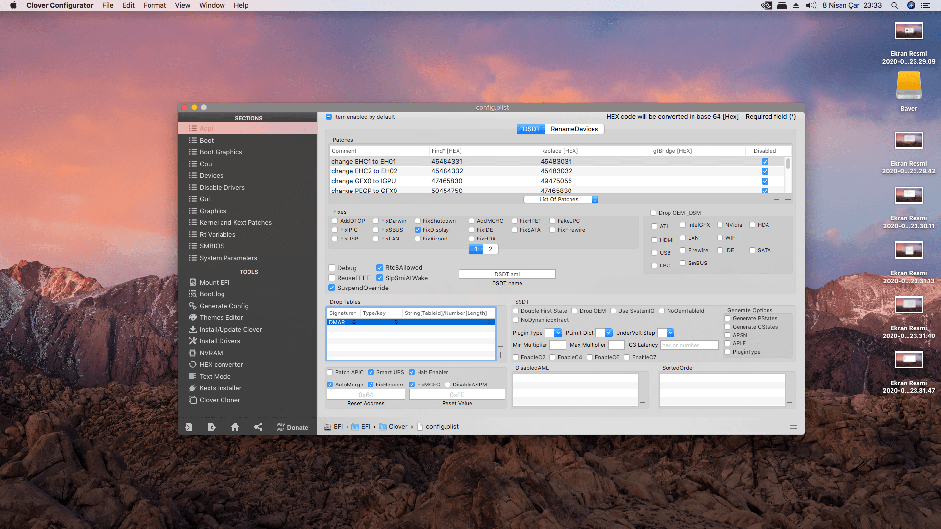Open the Spotlight search in the menu bar

click(894, 5)
